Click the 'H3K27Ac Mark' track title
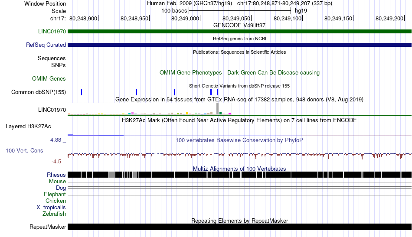The height and width of the screenshot is (237, 412). point(239,120)
